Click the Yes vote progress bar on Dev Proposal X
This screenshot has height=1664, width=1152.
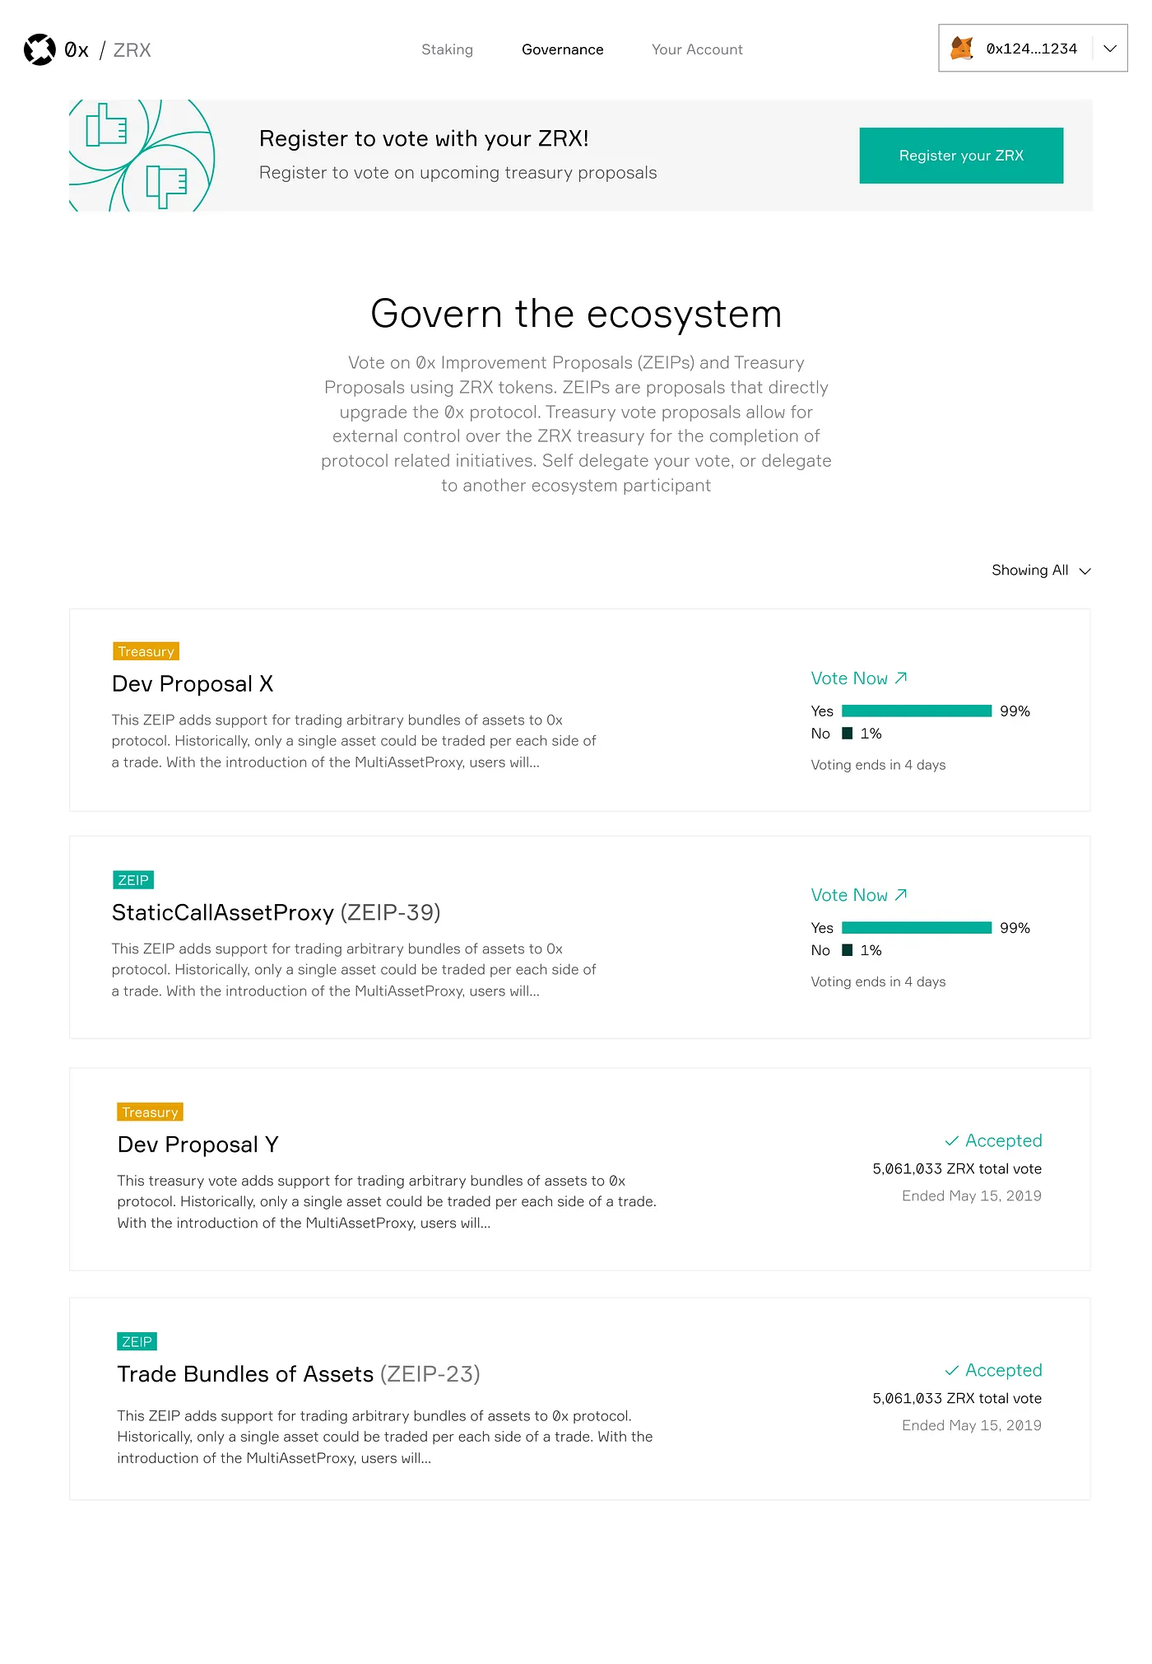[x=917, y=711]
